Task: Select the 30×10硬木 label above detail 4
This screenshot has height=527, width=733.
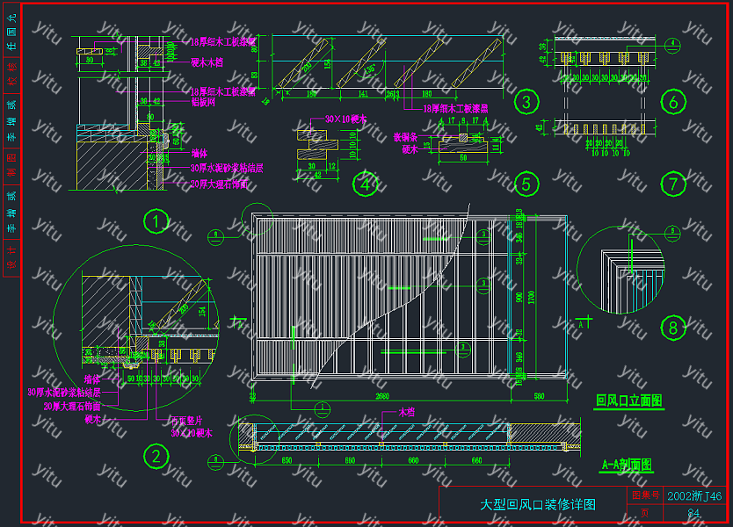Action: click(345, 118)
